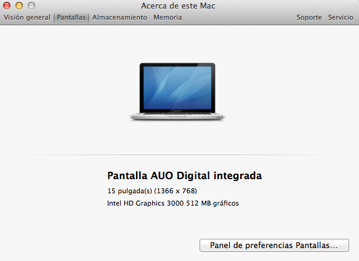Open the Servicio section
359x261 pixels.
tap(341, 17)
